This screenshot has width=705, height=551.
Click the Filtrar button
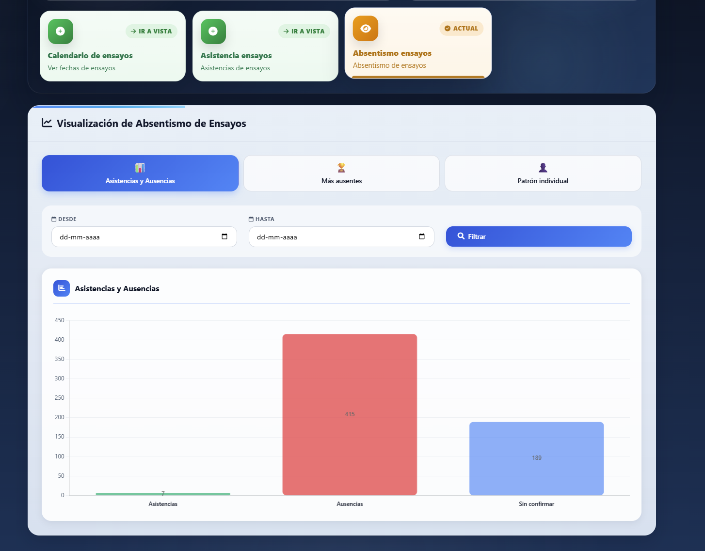point(539,236)
